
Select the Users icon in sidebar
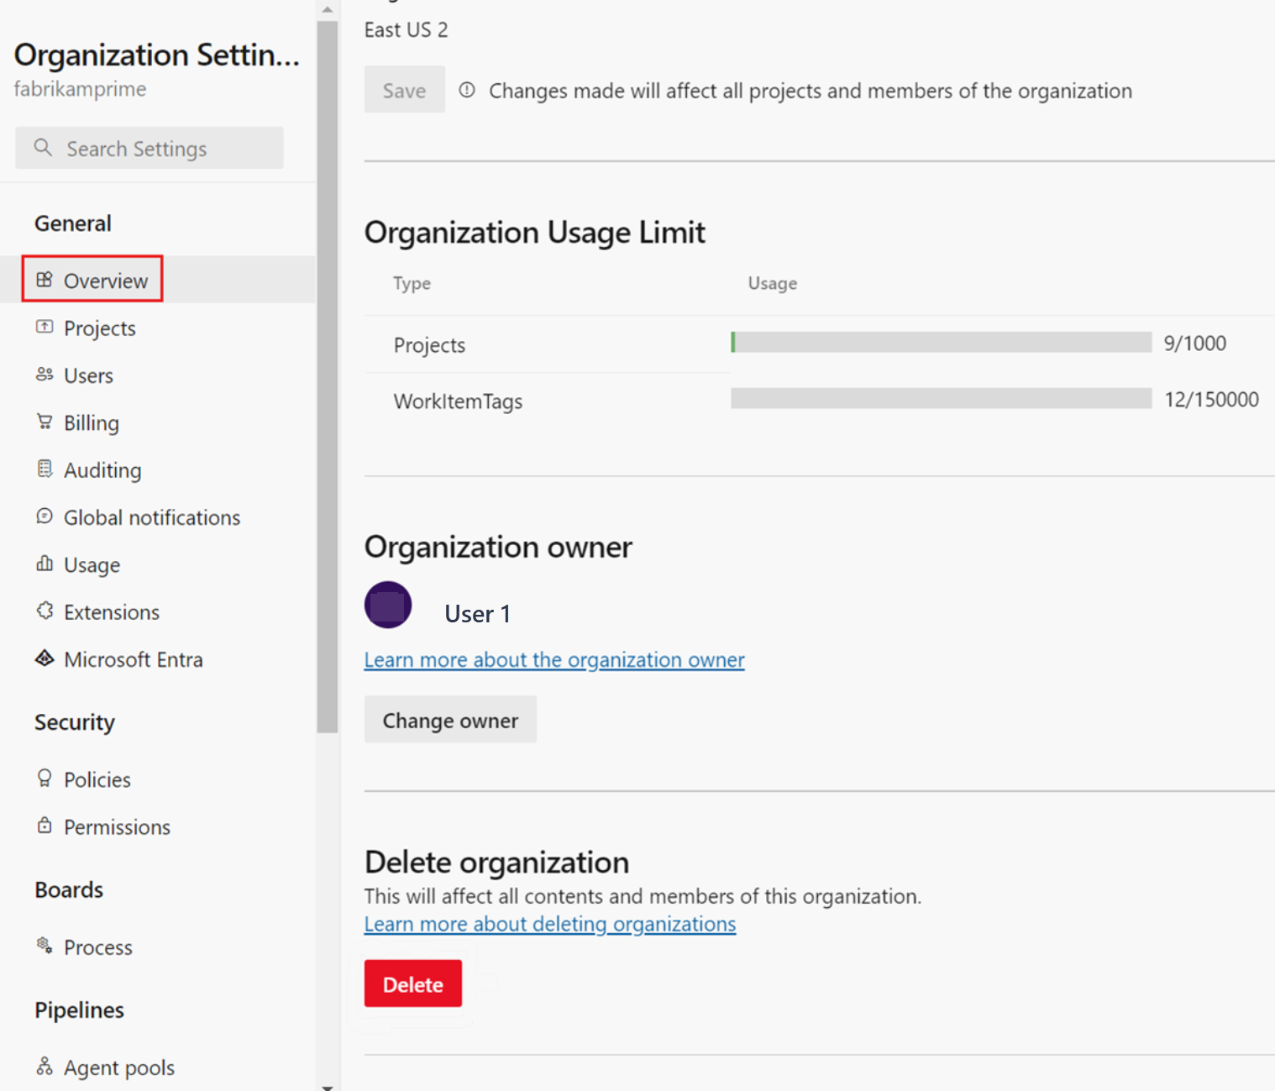tap(45, 375)
